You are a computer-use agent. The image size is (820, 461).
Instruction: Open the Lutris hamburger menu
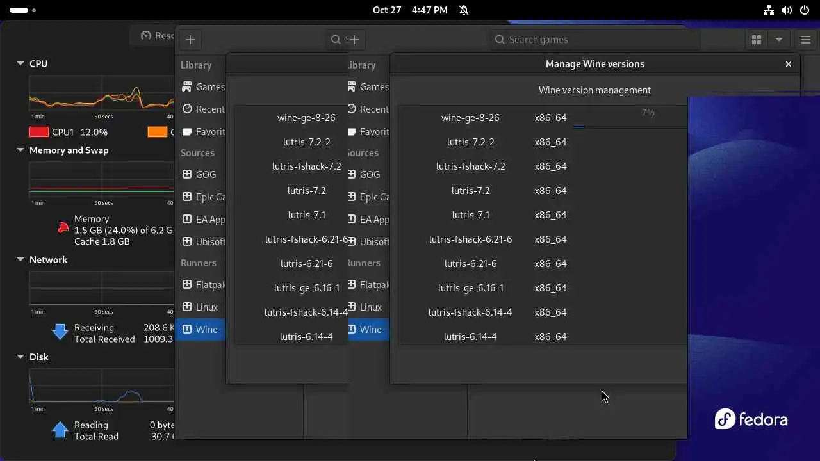[x=806, y=40]
